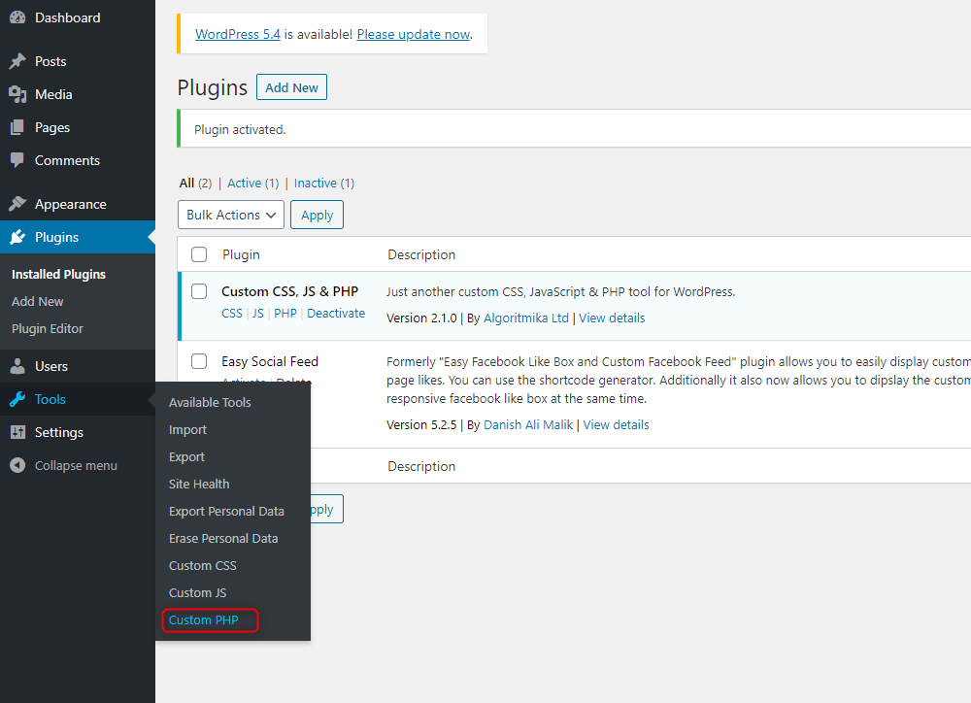Viewport: 971px width, 703px height.
Task: Open the Bulk Actions dropdown
Action: coord(231,215)
